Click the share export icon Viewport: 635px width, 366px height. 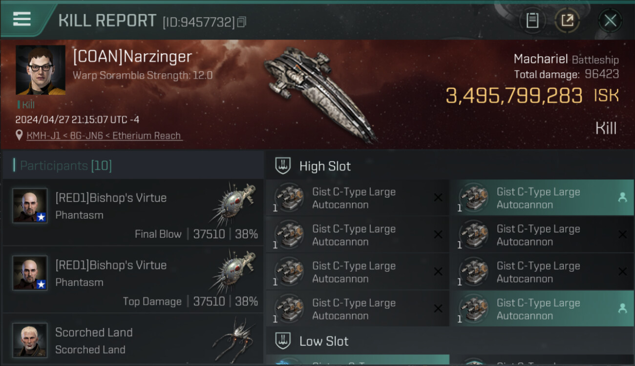(567, 20)
